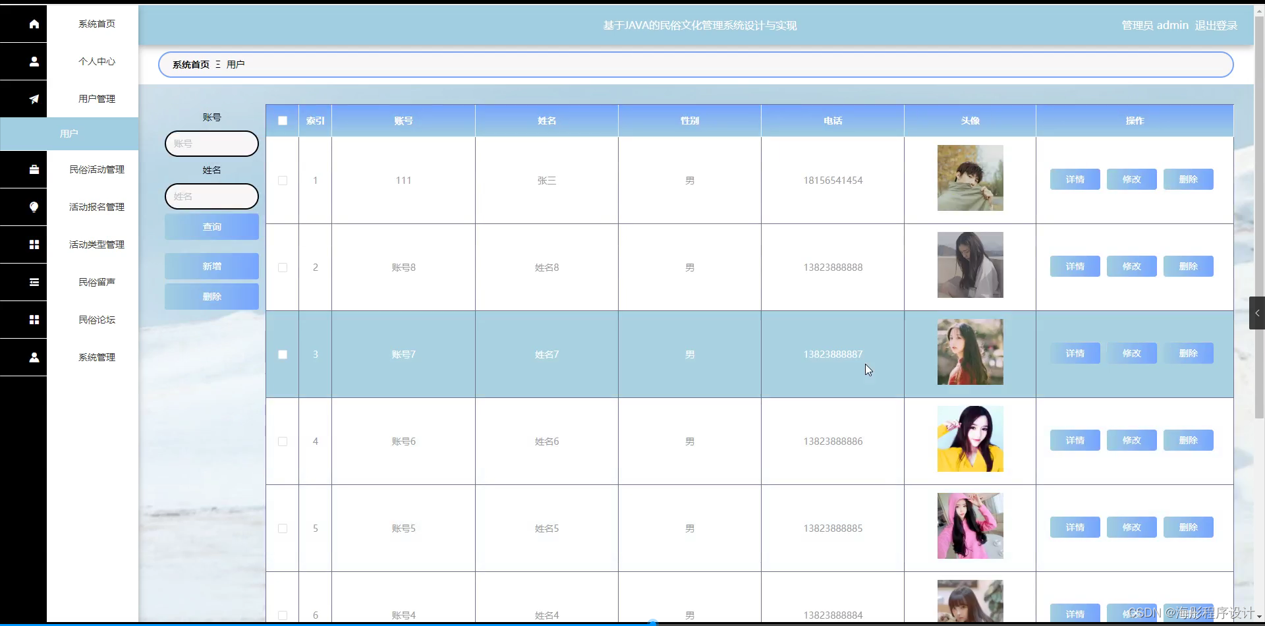Click 修改 for 姓名7 row
Screen dimensions: 1265x626
click(x=1131, y=353)
